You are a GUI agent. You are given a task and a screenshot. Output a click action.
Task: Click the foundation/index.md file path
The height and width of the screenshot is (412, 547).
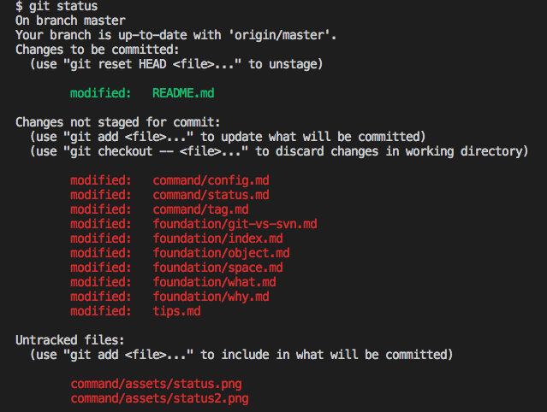(218, 238)
